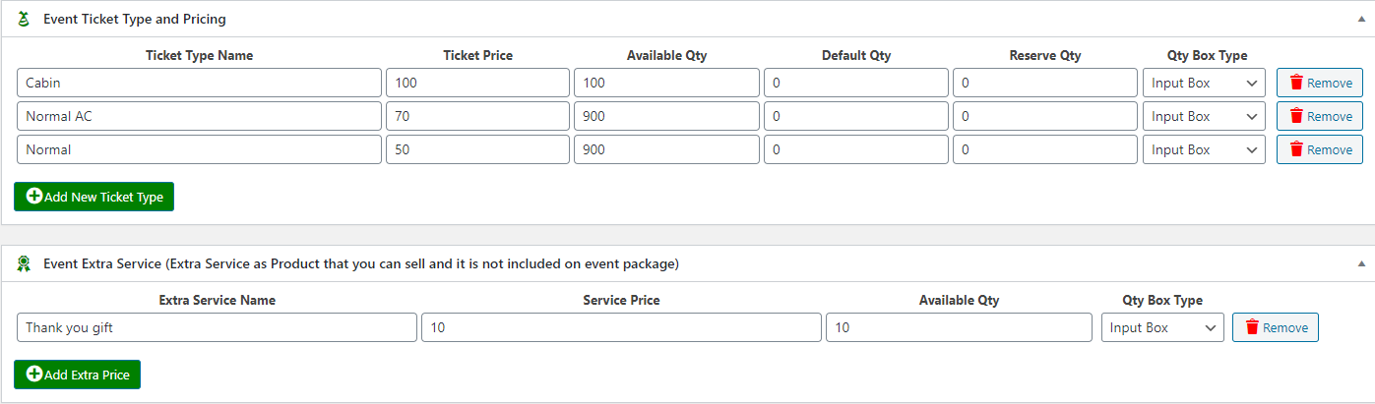1375x404 pixels.
Task: Click the Add Extra Price button
Action: click(78, 375)
